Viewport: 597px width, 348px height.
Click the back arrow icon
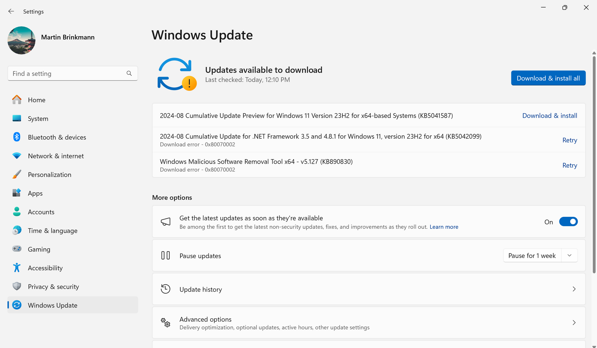tap(11, 11)
